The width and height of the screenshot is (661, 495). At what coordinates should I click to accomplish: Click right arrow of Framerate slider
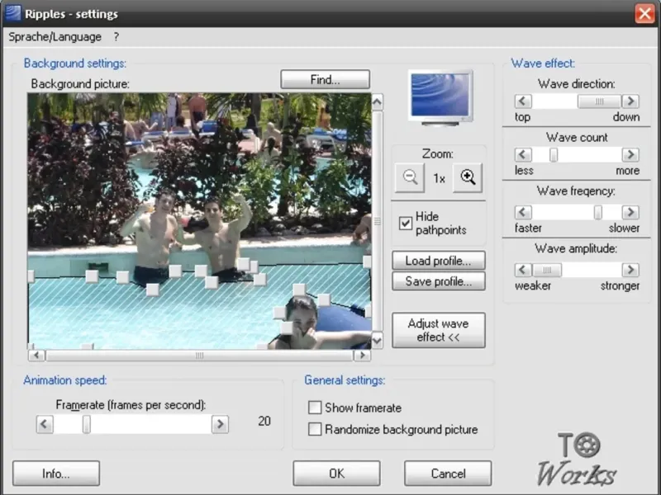(220, 424)
